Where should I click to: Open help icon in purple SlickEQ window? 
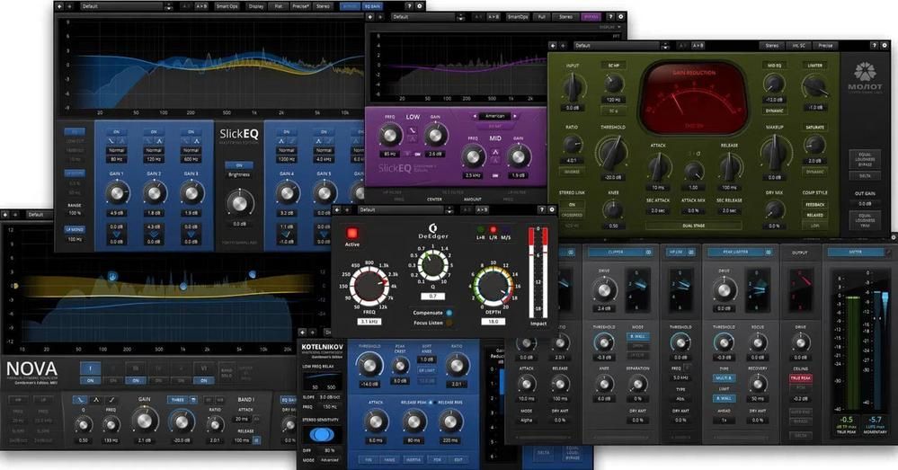click(610, 17)
